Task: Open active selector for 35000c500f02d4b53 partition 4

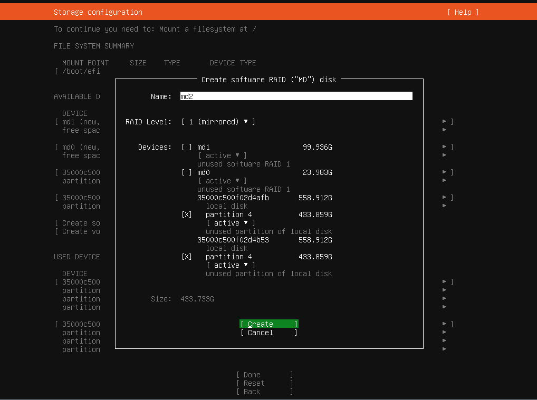Action: coord(231,265)
